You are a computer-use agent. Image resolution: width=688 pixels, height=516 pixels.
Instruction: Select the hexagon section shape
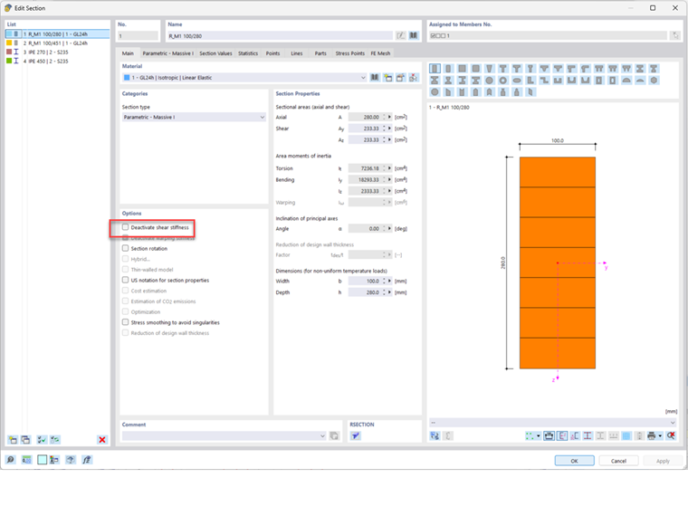(654, 81)
